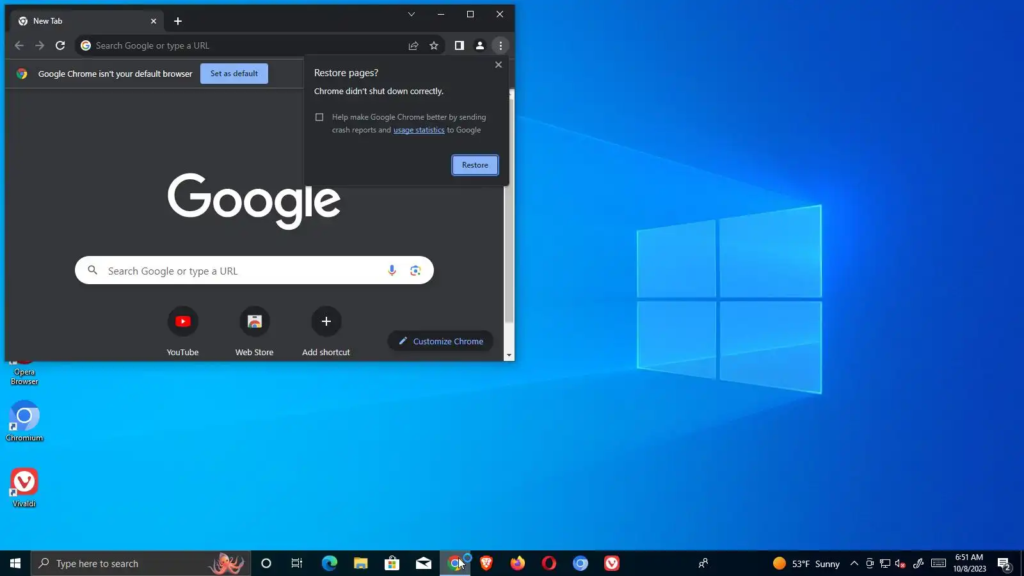This screenshot has width=1024, height=576.
Task: Open the tab search dropdown arrow
Action: pos(412,14)
